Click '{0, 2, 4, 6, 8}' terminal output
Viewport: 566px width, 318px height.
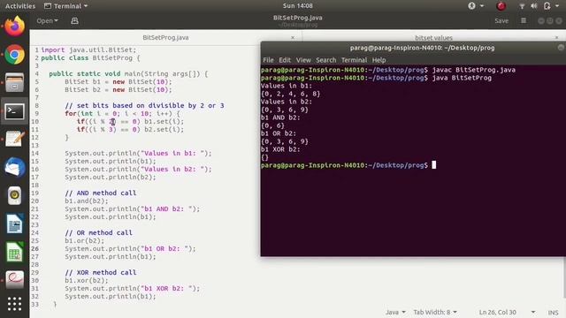[x=290, y=94]
